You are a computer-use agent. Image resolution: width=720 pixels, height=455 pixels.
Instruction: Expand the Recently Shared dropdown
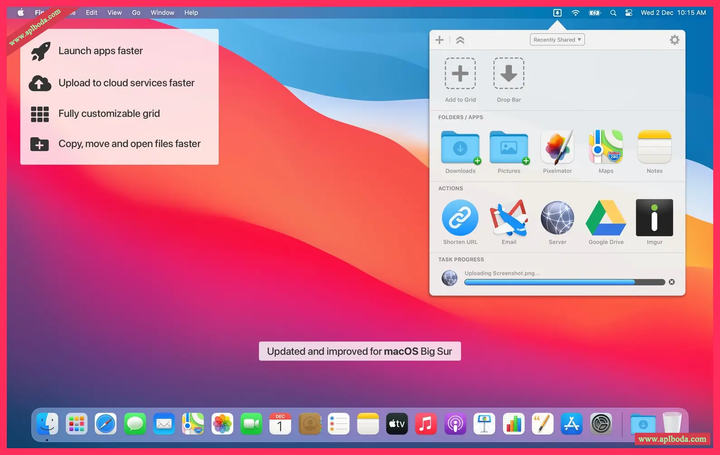coord(557,40)
